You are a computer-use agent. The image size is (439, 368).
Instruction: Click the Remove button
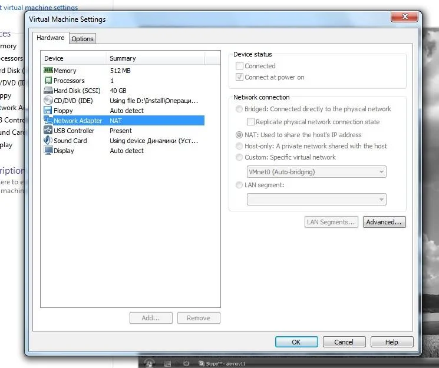199,318
